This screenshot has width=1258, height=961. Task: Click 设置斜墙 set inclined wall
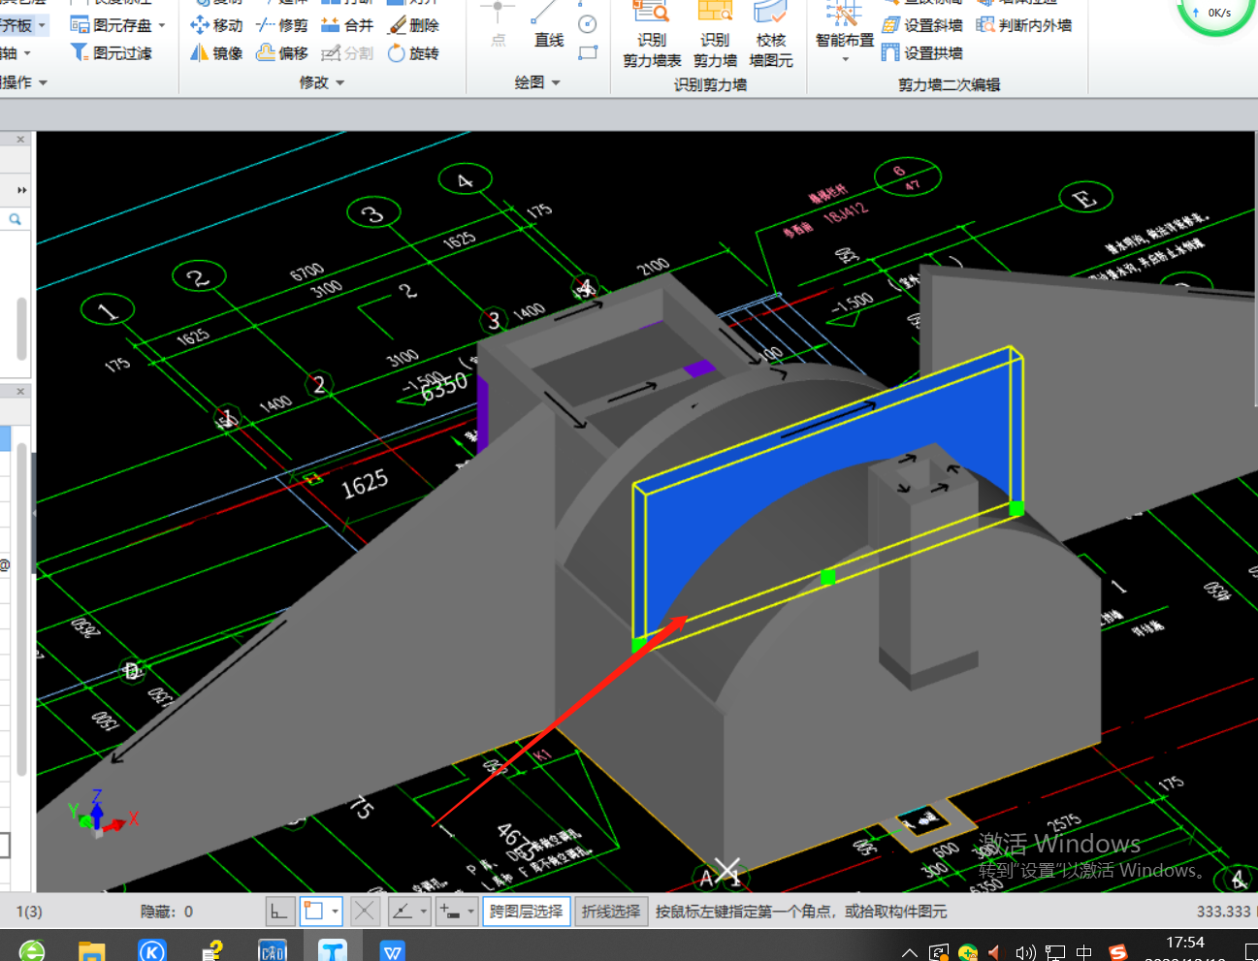922,25
